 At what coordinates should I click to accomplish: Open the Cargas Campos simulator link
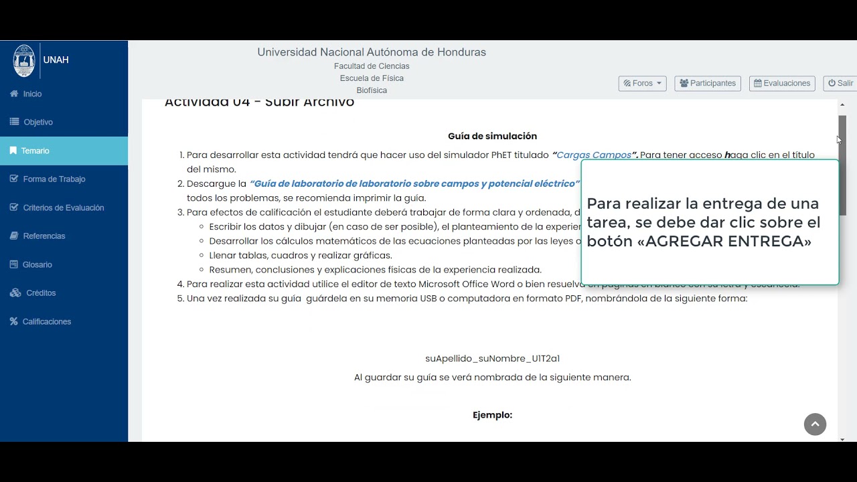pos(594,155)
